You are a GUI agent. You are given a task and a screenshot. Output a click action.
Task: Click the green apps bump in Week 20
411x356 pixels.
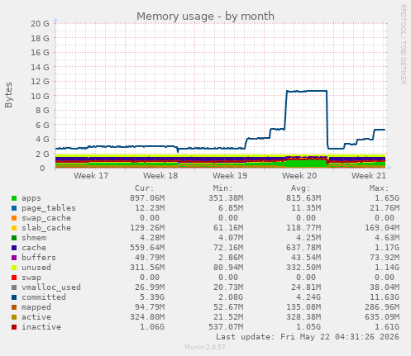click(x=306, y=163)
